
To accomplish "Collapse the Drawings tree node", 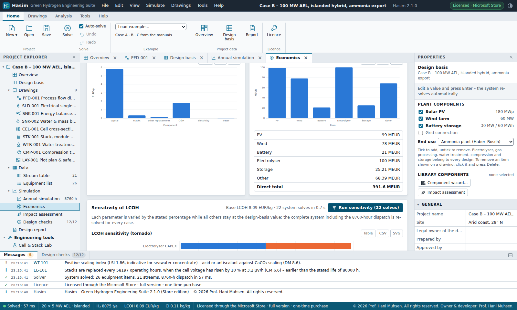I will [9, 90].
